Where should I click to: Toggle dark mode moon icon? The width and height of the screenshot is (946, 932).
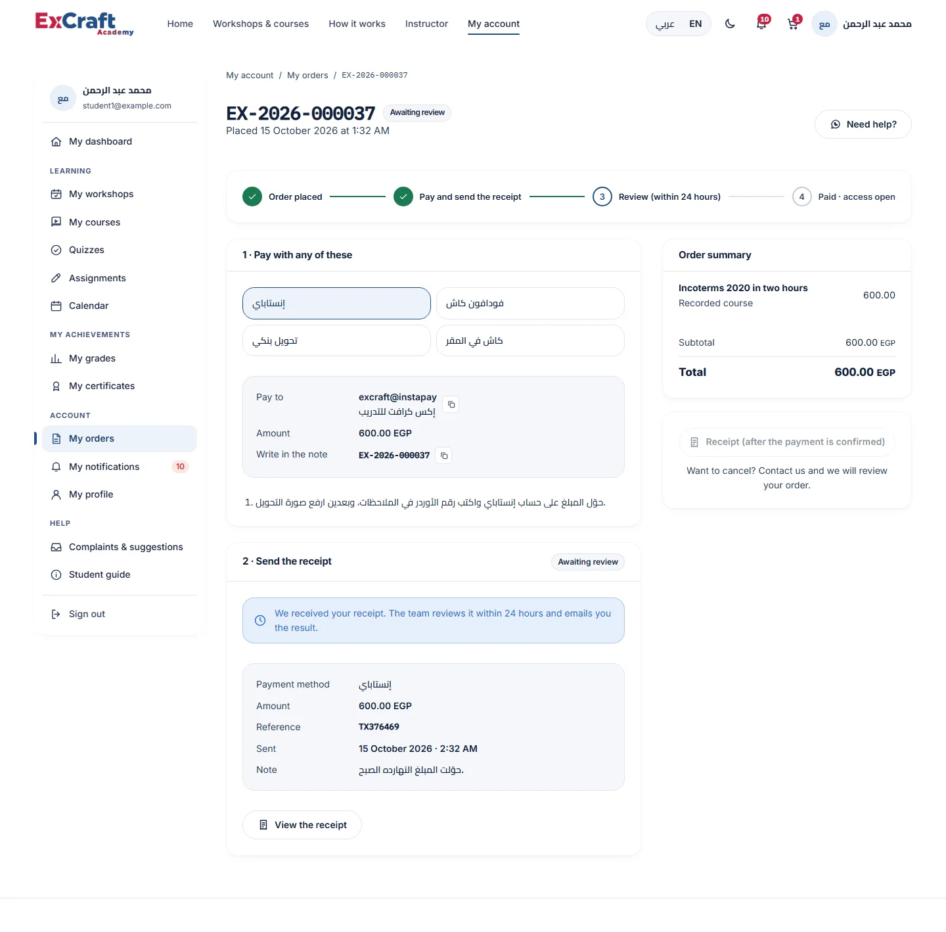point(730,24)
